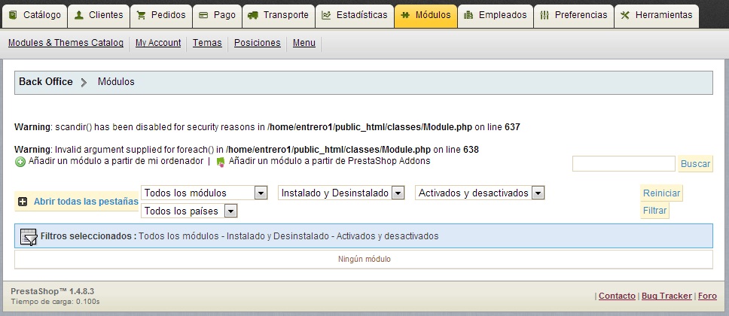Click the Módulos puzzle piece icon
Viewport: 729px width, 316px height.
[405, 15]
